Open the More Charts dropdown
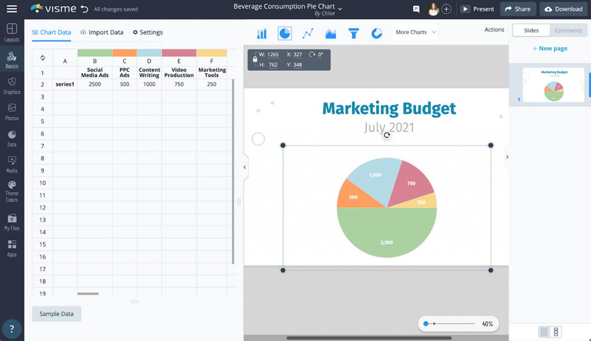 coord(414,33)
